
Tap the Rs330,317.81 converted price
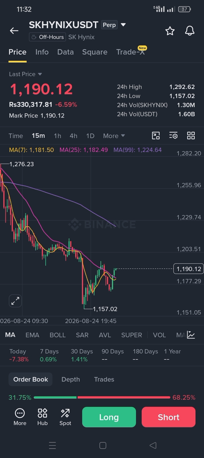click(31, 105)
